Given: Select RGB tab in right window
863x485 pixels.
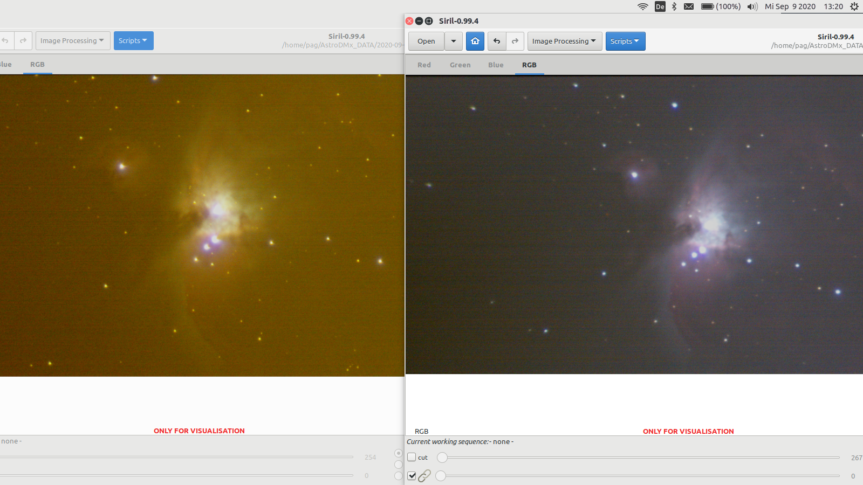Looking at the screenshot, I should coord(529,65).
